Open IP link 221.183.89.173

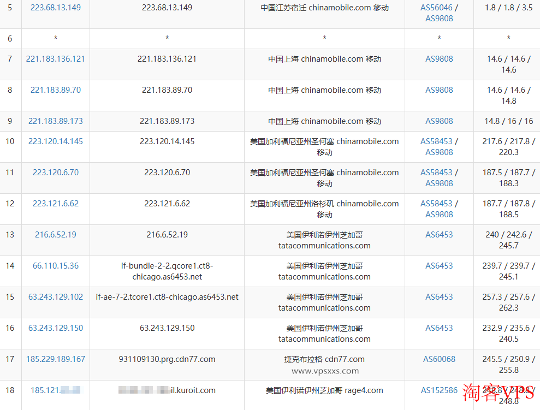(x=56, y=121)
